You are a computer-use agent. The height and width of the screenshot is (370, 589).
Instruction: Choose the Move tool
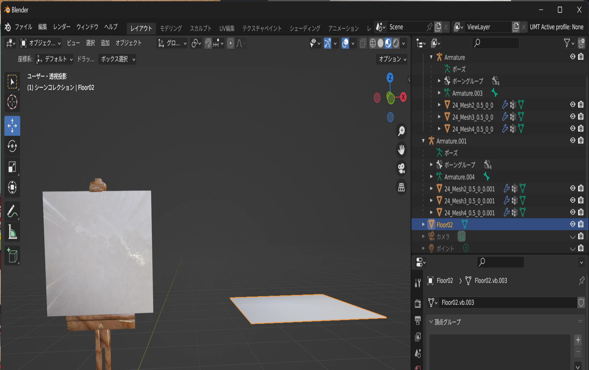(12, 126)
